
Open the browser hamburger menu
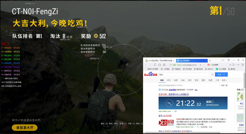coord(243,65)
